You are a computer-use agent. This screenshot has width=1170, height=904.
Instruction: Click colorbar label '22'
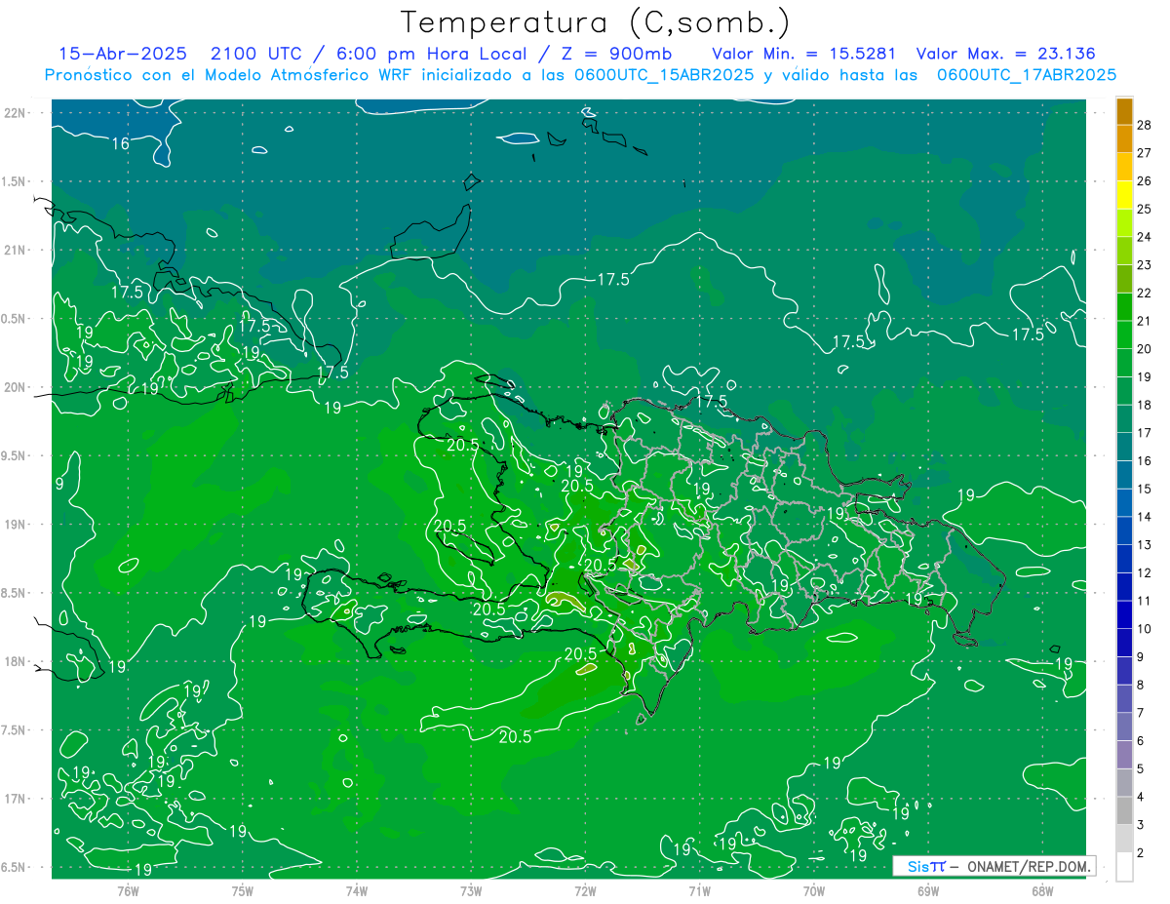pyautogui.click(x=1144, y=293)
